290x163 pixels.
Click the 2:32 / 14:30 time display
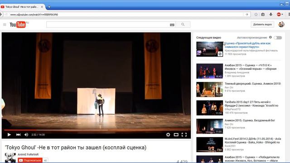tap(38, 135)
